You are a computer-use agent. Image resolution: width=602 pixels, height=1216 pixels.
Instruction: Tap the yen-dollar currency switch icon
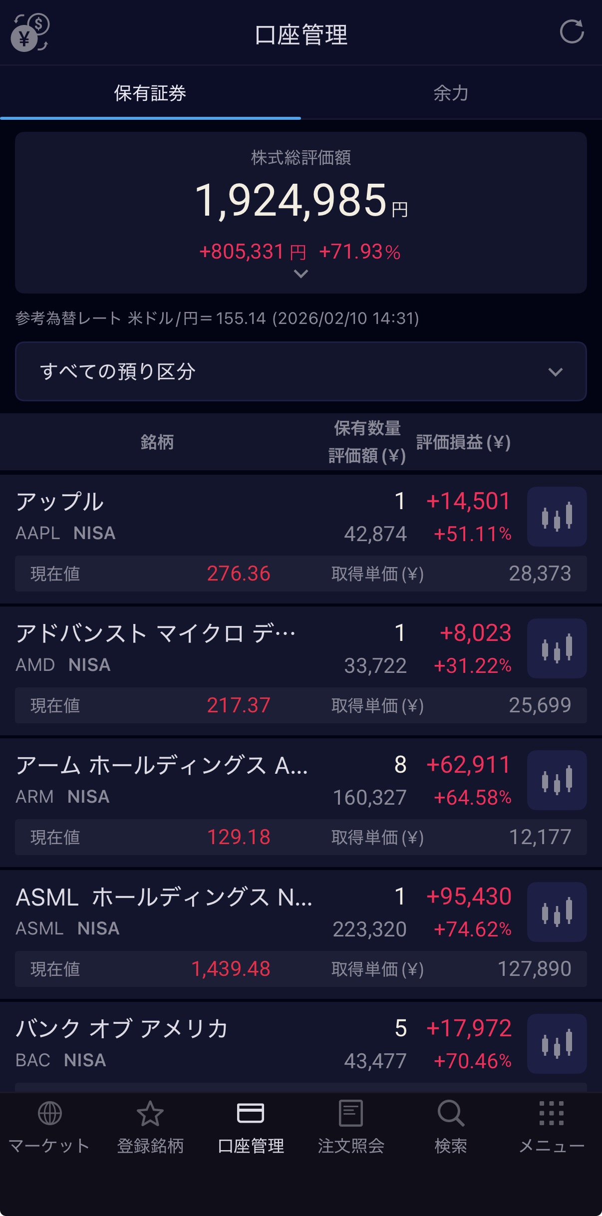point(29,33)
